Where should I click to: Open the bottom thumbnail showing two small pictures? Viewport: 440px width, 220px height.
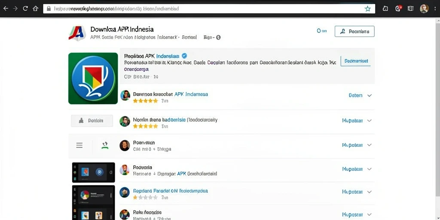pyautogui.click(x=93, y=214)
